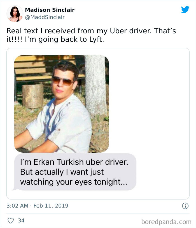Click the 3:02 AM Feb 11 2019 timestamp link
This screenshot has width=196, height=228.
[38, 205]
